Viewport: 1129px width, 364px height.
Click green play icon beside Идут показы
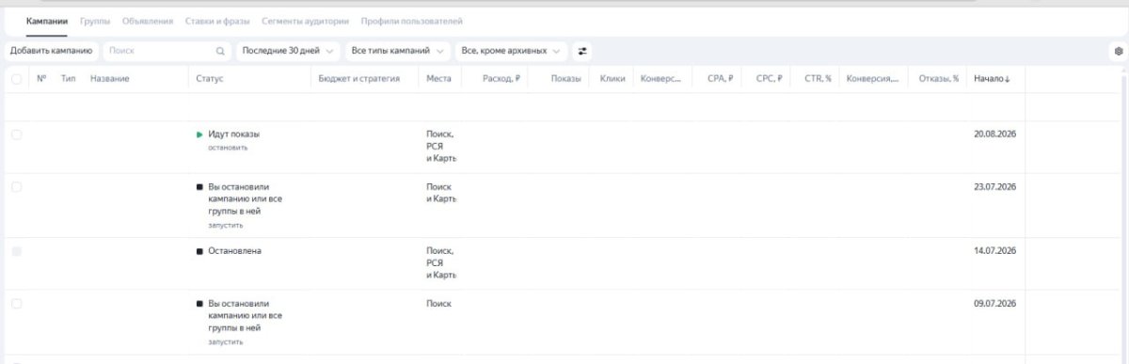(199, 135)
